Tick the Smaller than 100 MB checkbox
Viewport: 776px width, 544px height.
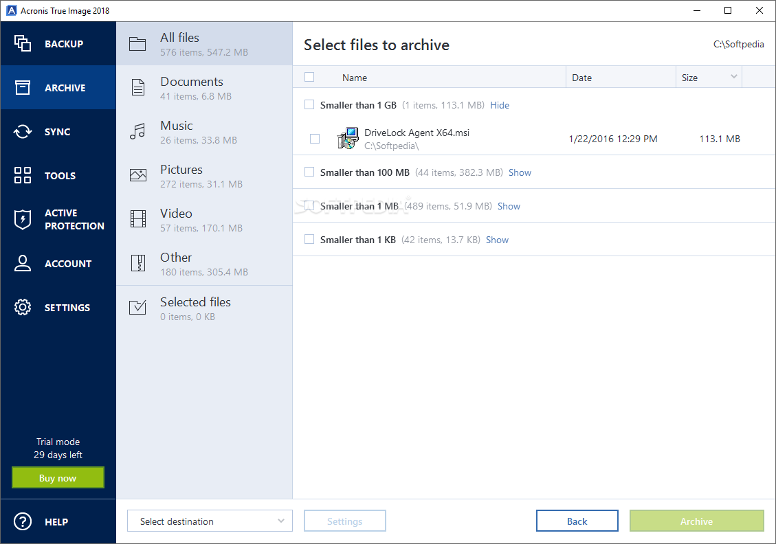click(309, 172)
